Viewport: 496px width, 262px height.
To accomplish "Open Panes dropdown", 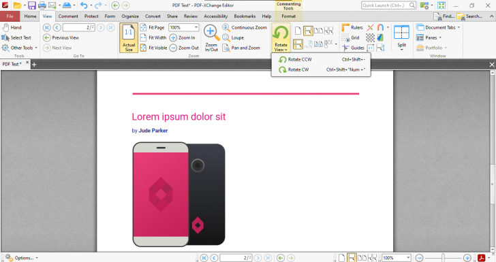I will [429, 37].
